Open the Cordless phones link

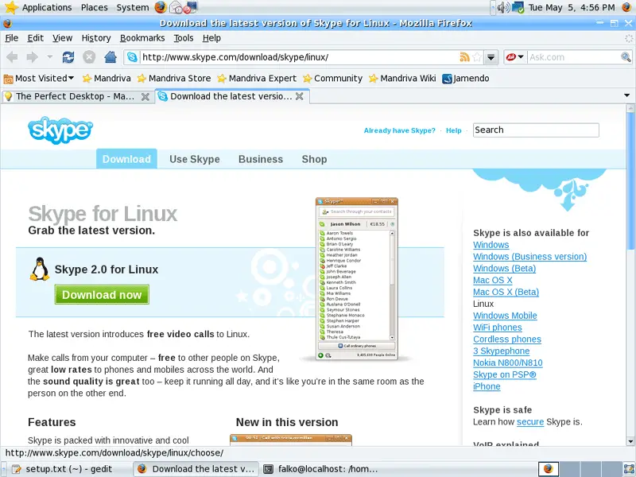click(x=507, y=339)
